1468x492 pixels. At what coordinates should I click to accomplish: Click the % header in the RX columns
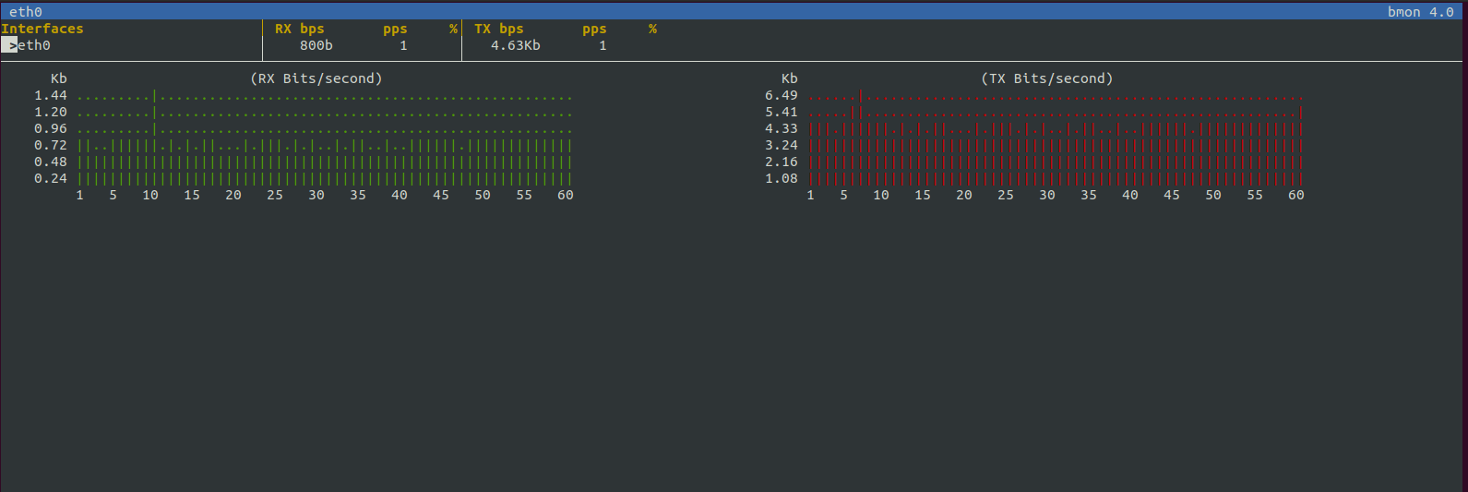pos(453,29)
